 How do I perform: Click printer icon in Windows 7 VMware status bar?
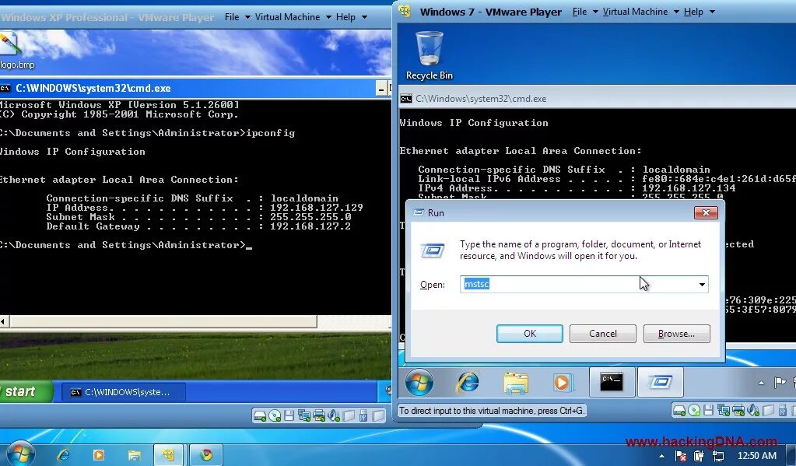tap(738, 410)
